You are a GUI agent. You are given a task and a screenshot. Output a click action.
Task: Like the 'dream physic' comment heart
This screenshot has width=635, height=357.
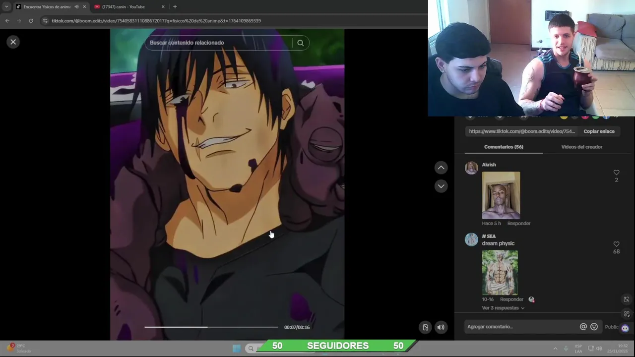click(616, 244)
